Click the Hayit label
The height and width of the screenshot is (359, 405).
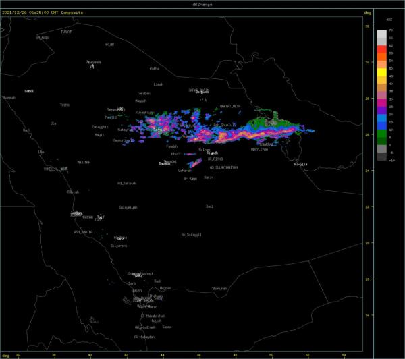pyautogui.click(x=99, y=135)
